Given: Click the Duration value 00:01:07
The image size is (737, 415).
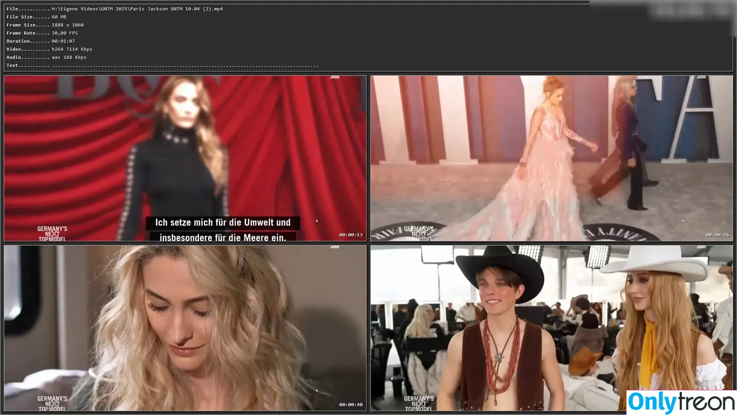Looking at the screenshot, I should 63,41.
